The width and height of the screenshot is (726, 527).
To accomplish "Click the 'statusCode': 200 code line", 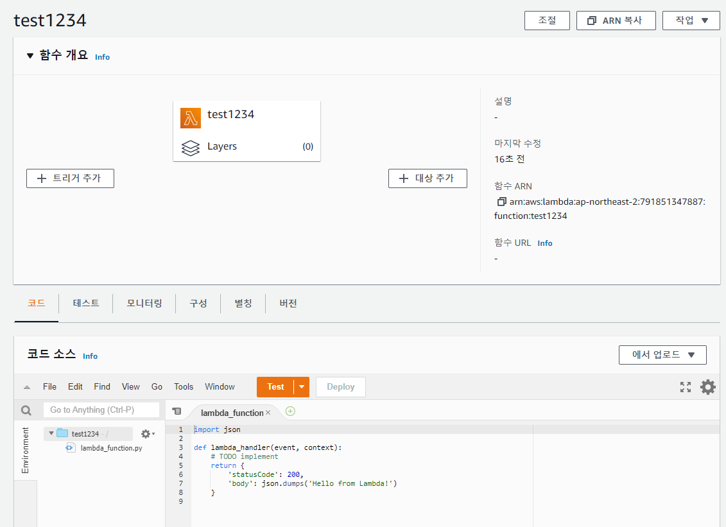I will point(266,474).
